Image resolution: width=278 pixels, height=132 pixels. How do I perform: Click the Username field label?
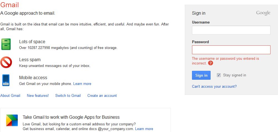[x=201, y=22]
